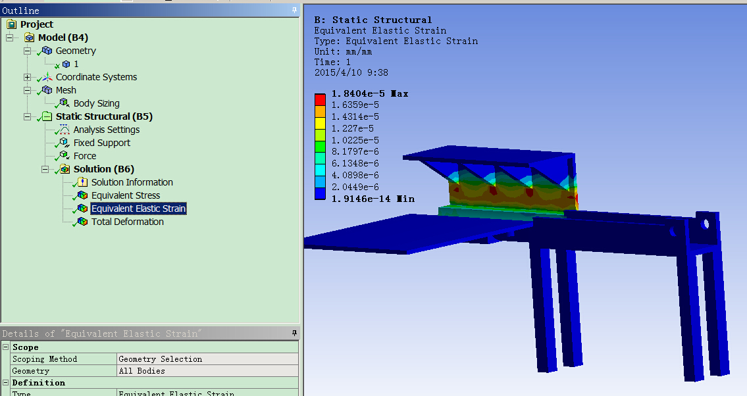Select the Geometry tree item
The width and height of the screenshot is (747, 396).
(76, 51)
